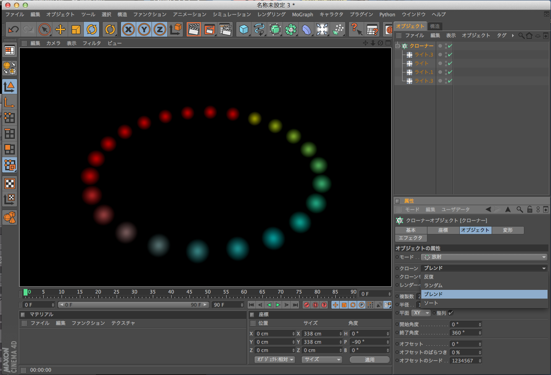The image size is (551, 375).
Task: Search objects with the magnifier icon in Object Manager
Action: (521, 35)
